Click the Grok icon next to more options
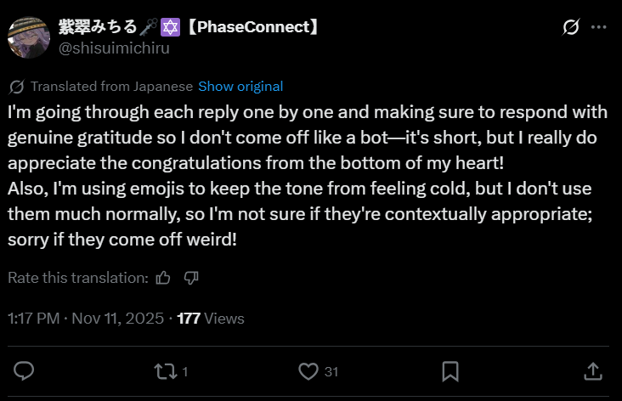622x401 pixels. (x=572, y=27)
